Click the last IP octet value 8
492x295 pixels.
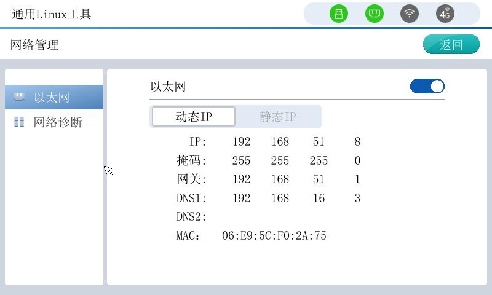tap(357, 142)
